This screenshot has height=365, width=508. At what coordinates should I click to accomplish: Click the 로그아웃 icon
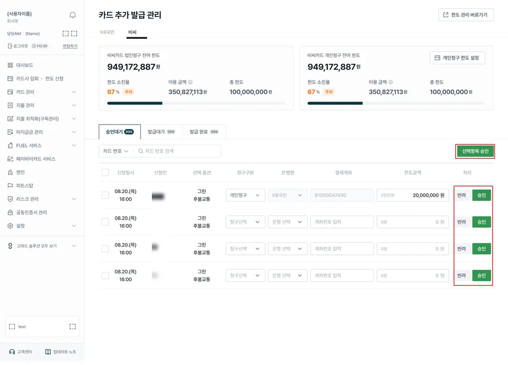click(10, 46)
